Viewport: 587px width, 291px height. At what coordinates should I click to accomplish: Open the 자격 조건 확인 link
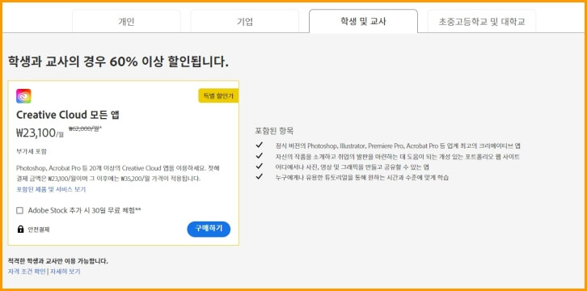27,272
